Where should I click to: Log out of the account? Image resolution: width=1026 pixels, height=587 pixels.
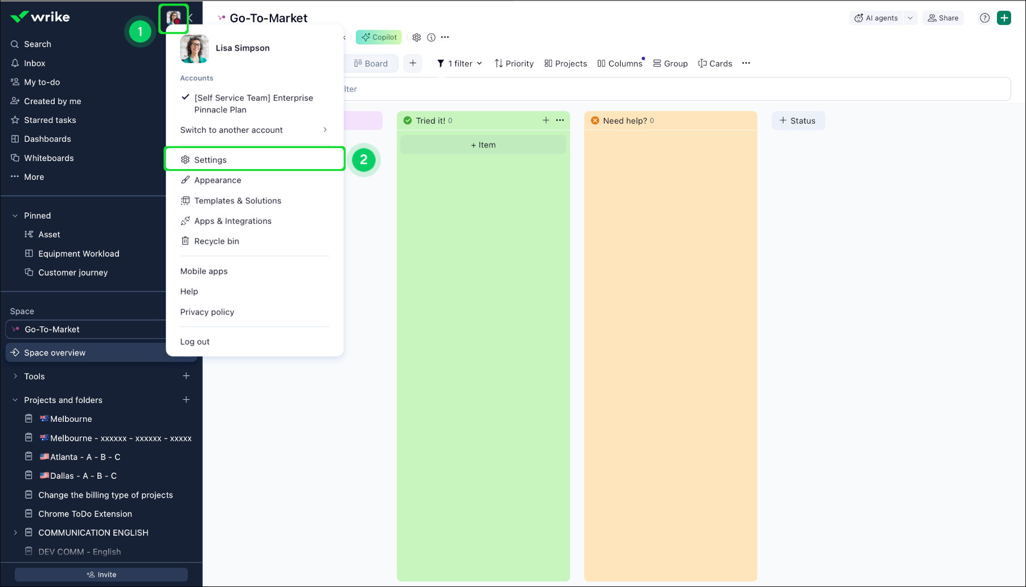pos(195,342)
